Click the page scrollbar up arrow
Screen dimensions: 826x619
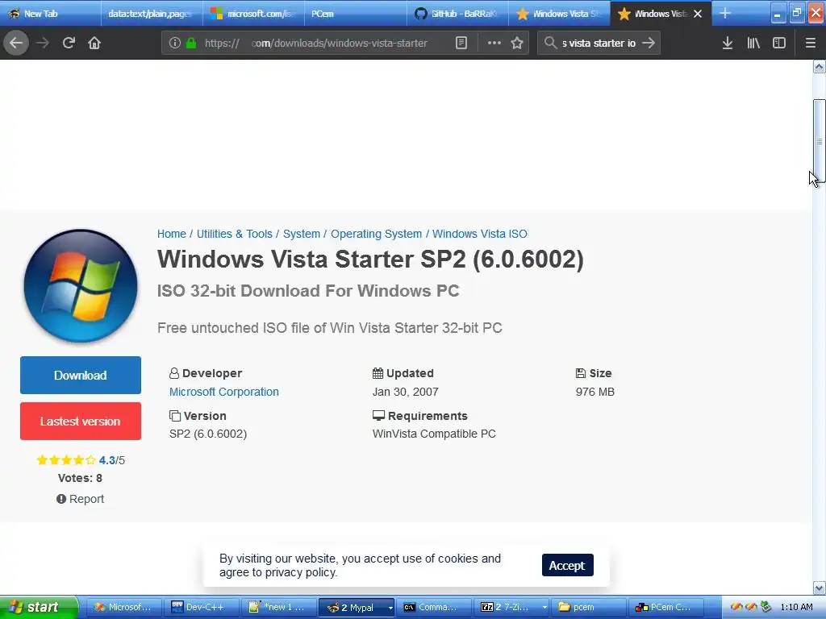819,66
